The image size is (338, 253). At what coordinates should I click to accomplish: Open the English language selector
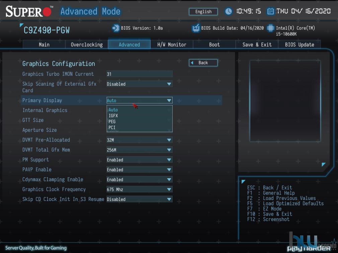coord(203,12)
